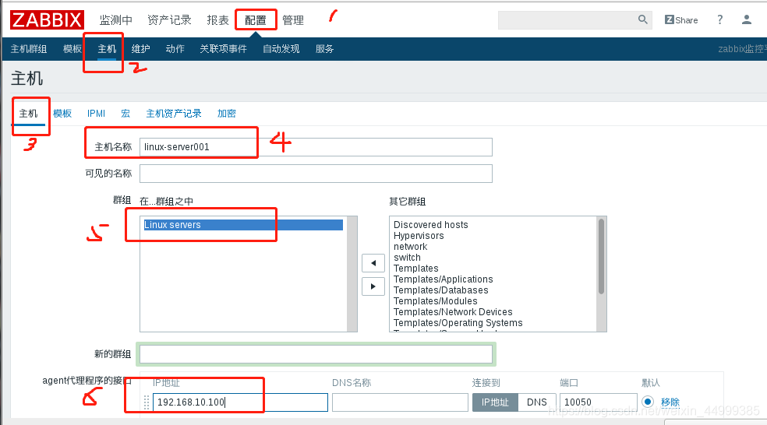Open the 配置 menu
This screenshot has width=767, height=425.
[256, 20]
